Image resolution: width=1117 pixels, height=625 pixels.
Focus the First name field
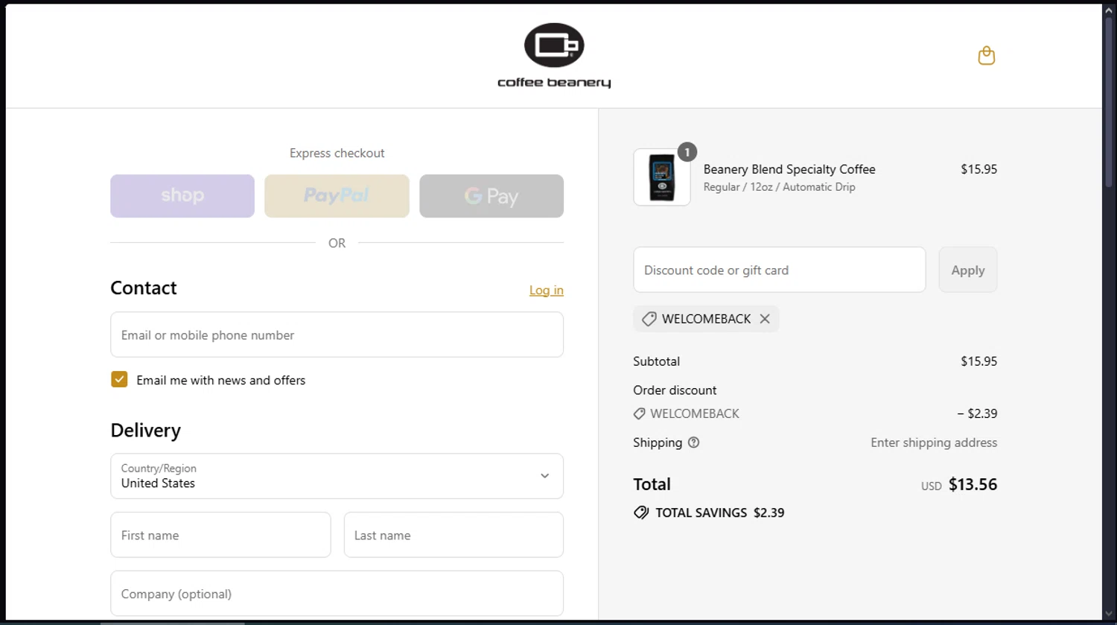click(x=220, y=535)
